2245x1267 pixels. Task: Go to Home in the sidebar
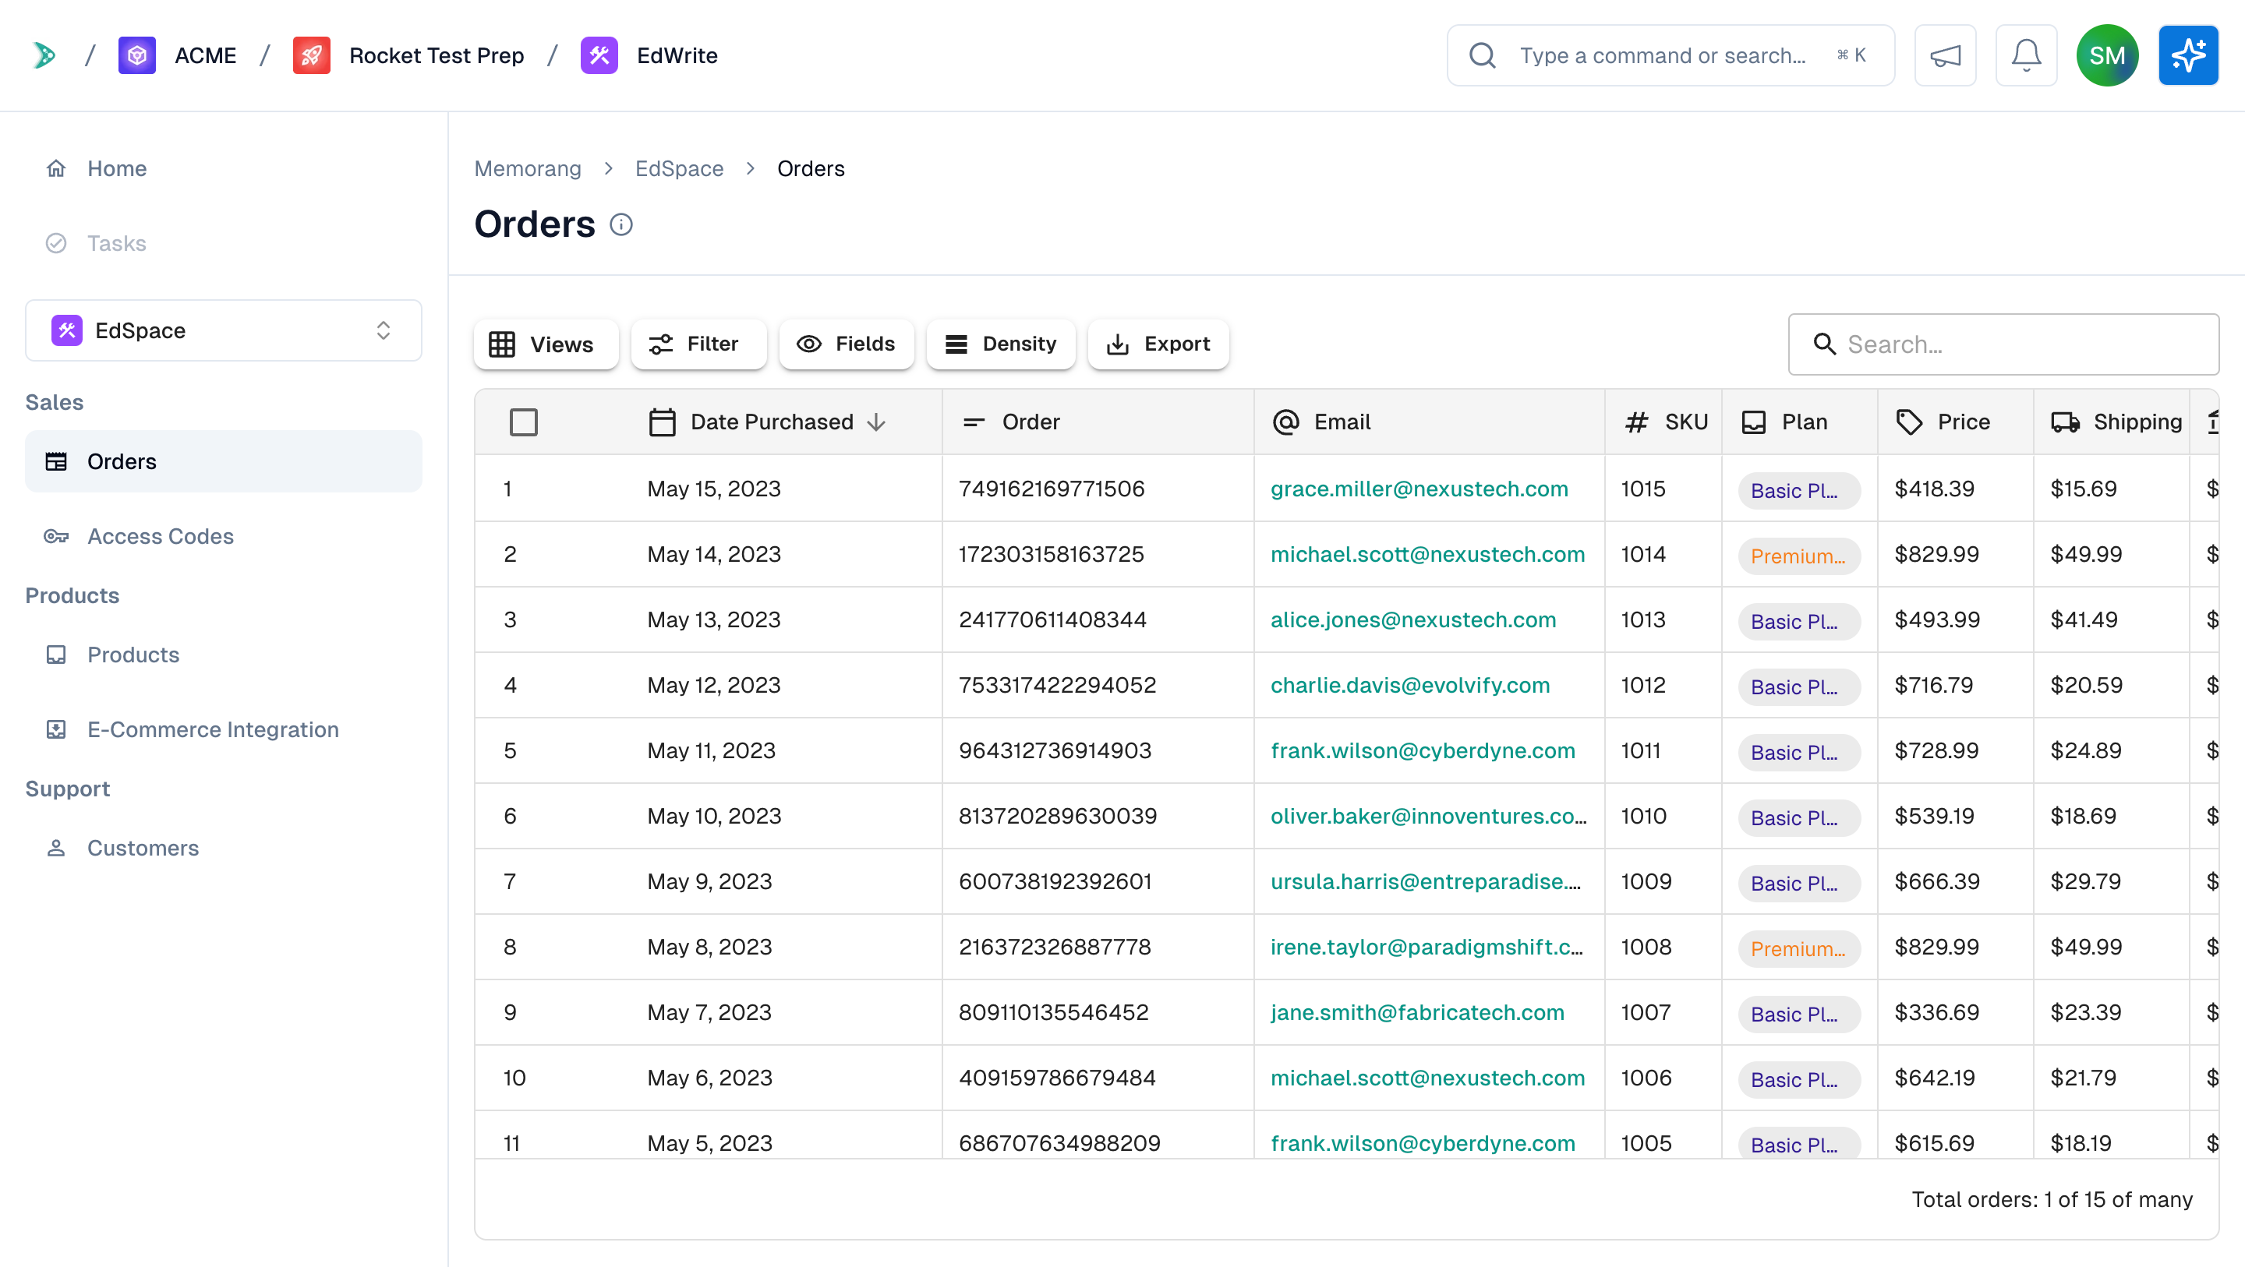point(224,168)
